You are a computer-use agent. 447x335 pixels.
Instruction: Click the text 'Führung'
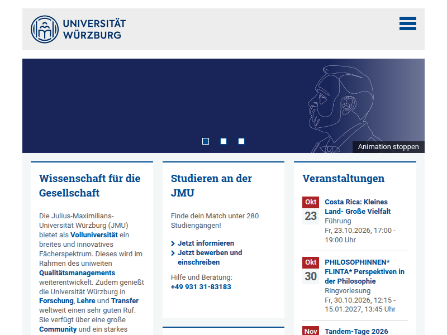coord(338,221)
